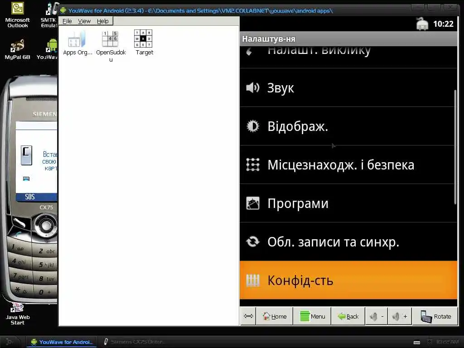Click the bars icon beside Конфід-сть

(x=253, y=280)
